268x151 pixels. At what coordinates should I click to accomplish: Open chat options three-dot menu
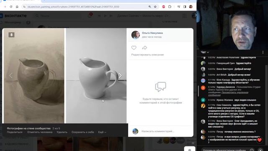(263, 52)
